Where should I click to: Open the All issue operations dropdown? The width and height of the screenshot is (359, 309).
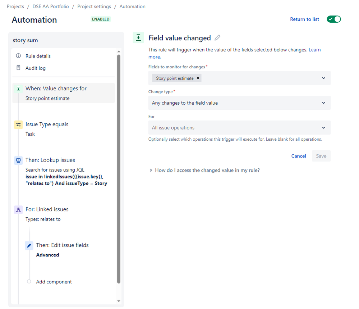239,128
